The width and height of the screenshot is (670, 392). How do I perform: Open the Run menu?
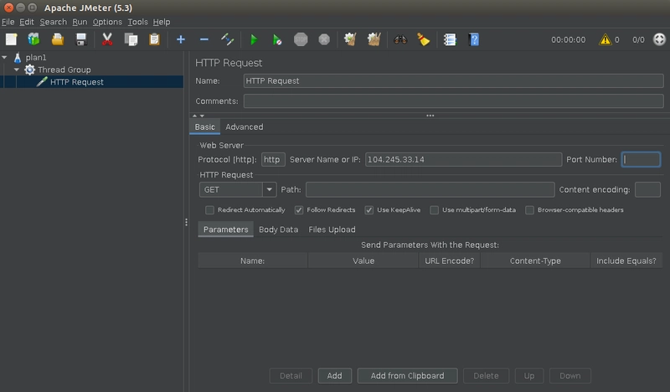click(80, 22)
